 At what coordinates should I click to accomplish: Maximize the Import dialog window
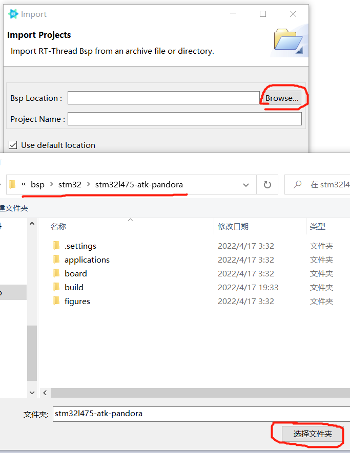coord(263,14)
